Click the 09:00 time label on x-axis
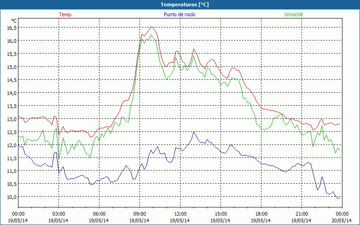Screen dimensions: 360x225 (139, 214)
